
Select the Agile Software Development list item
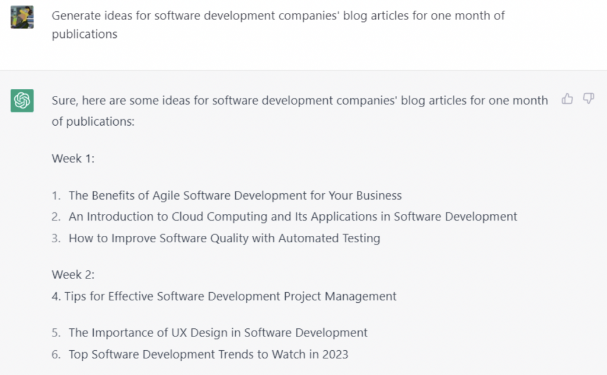[235, 195]
